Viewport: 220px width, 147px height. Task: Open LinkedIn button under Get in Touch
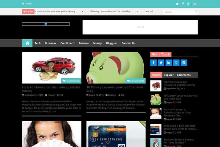point(169,62)
